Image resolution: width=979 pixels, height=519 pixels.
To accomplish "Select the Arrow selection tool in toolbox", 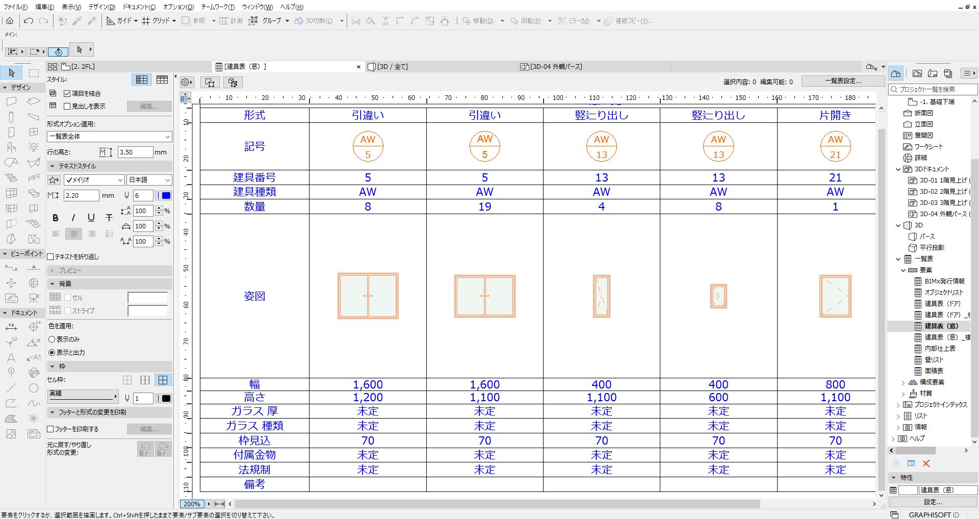I will pos(12,73).
